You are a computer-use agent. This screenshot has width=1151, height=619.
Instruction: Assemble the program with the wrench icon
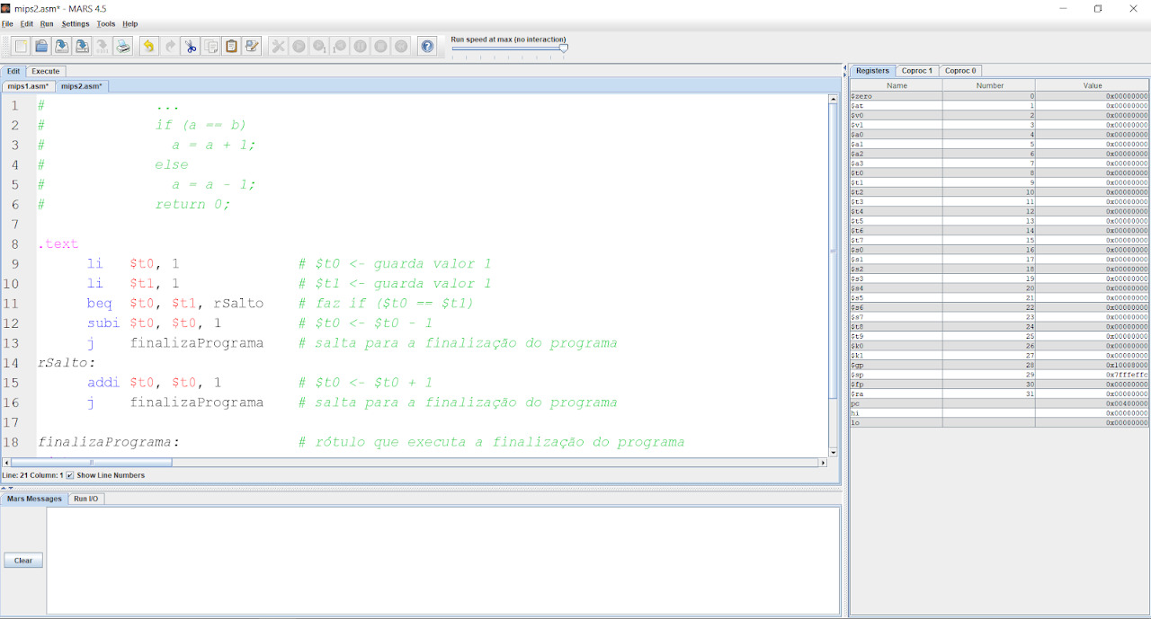[x=278, y=46]
